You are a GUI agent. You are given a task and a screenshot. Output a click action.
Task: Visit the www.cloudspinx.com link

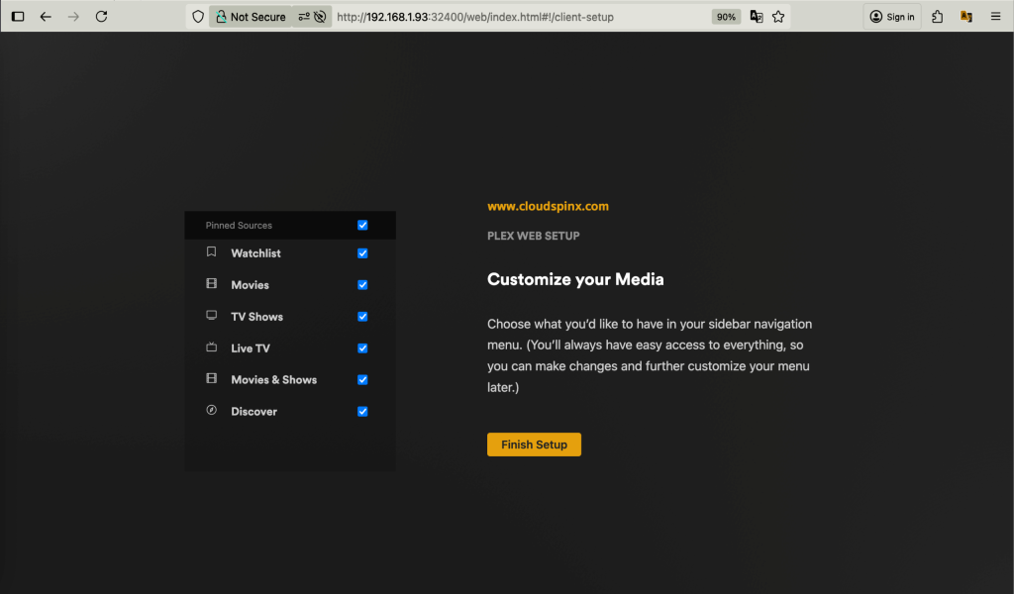point(550,206)
